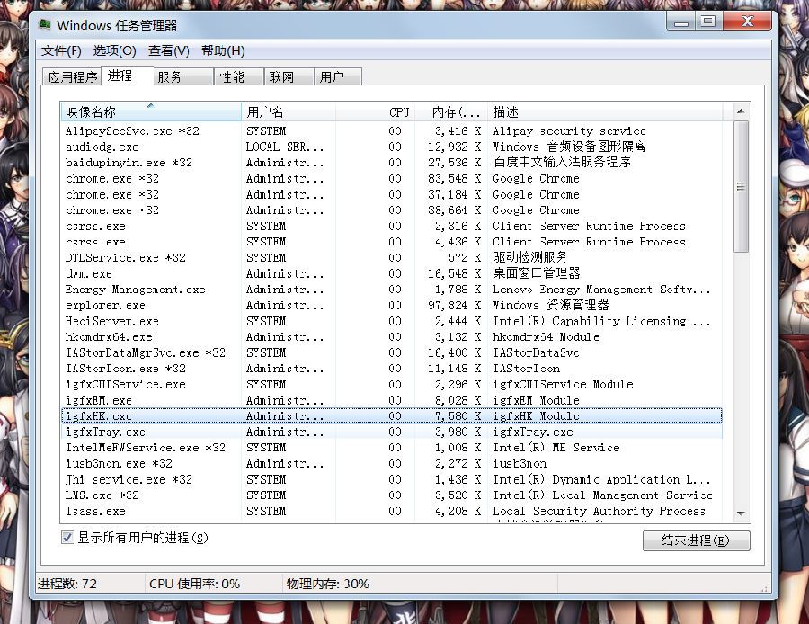Select the dwm.exe process row
Image resolution: width=809 pixels, height=624 pixels.
392,273
